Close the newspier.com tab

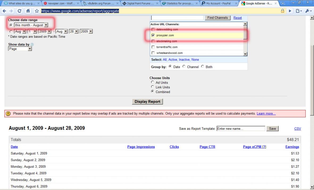[78, 3]
